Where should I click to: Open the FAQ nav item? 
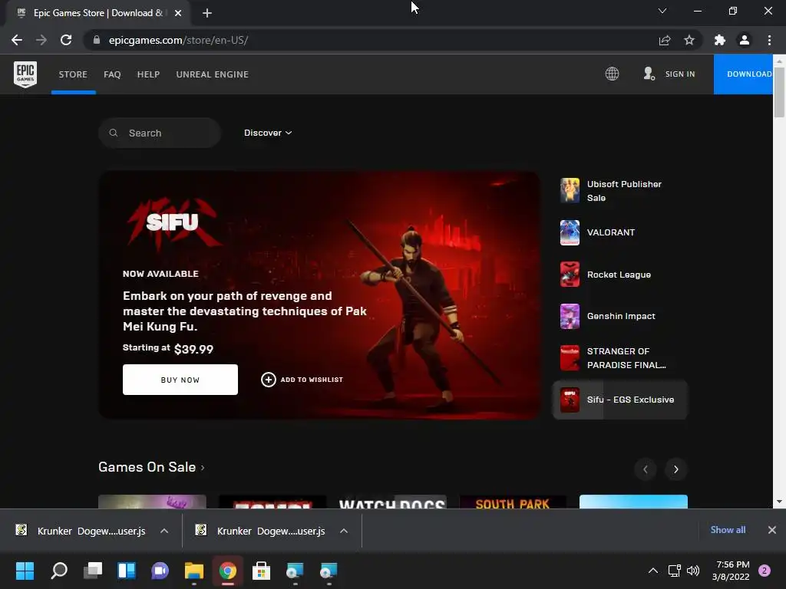(112, 74)
